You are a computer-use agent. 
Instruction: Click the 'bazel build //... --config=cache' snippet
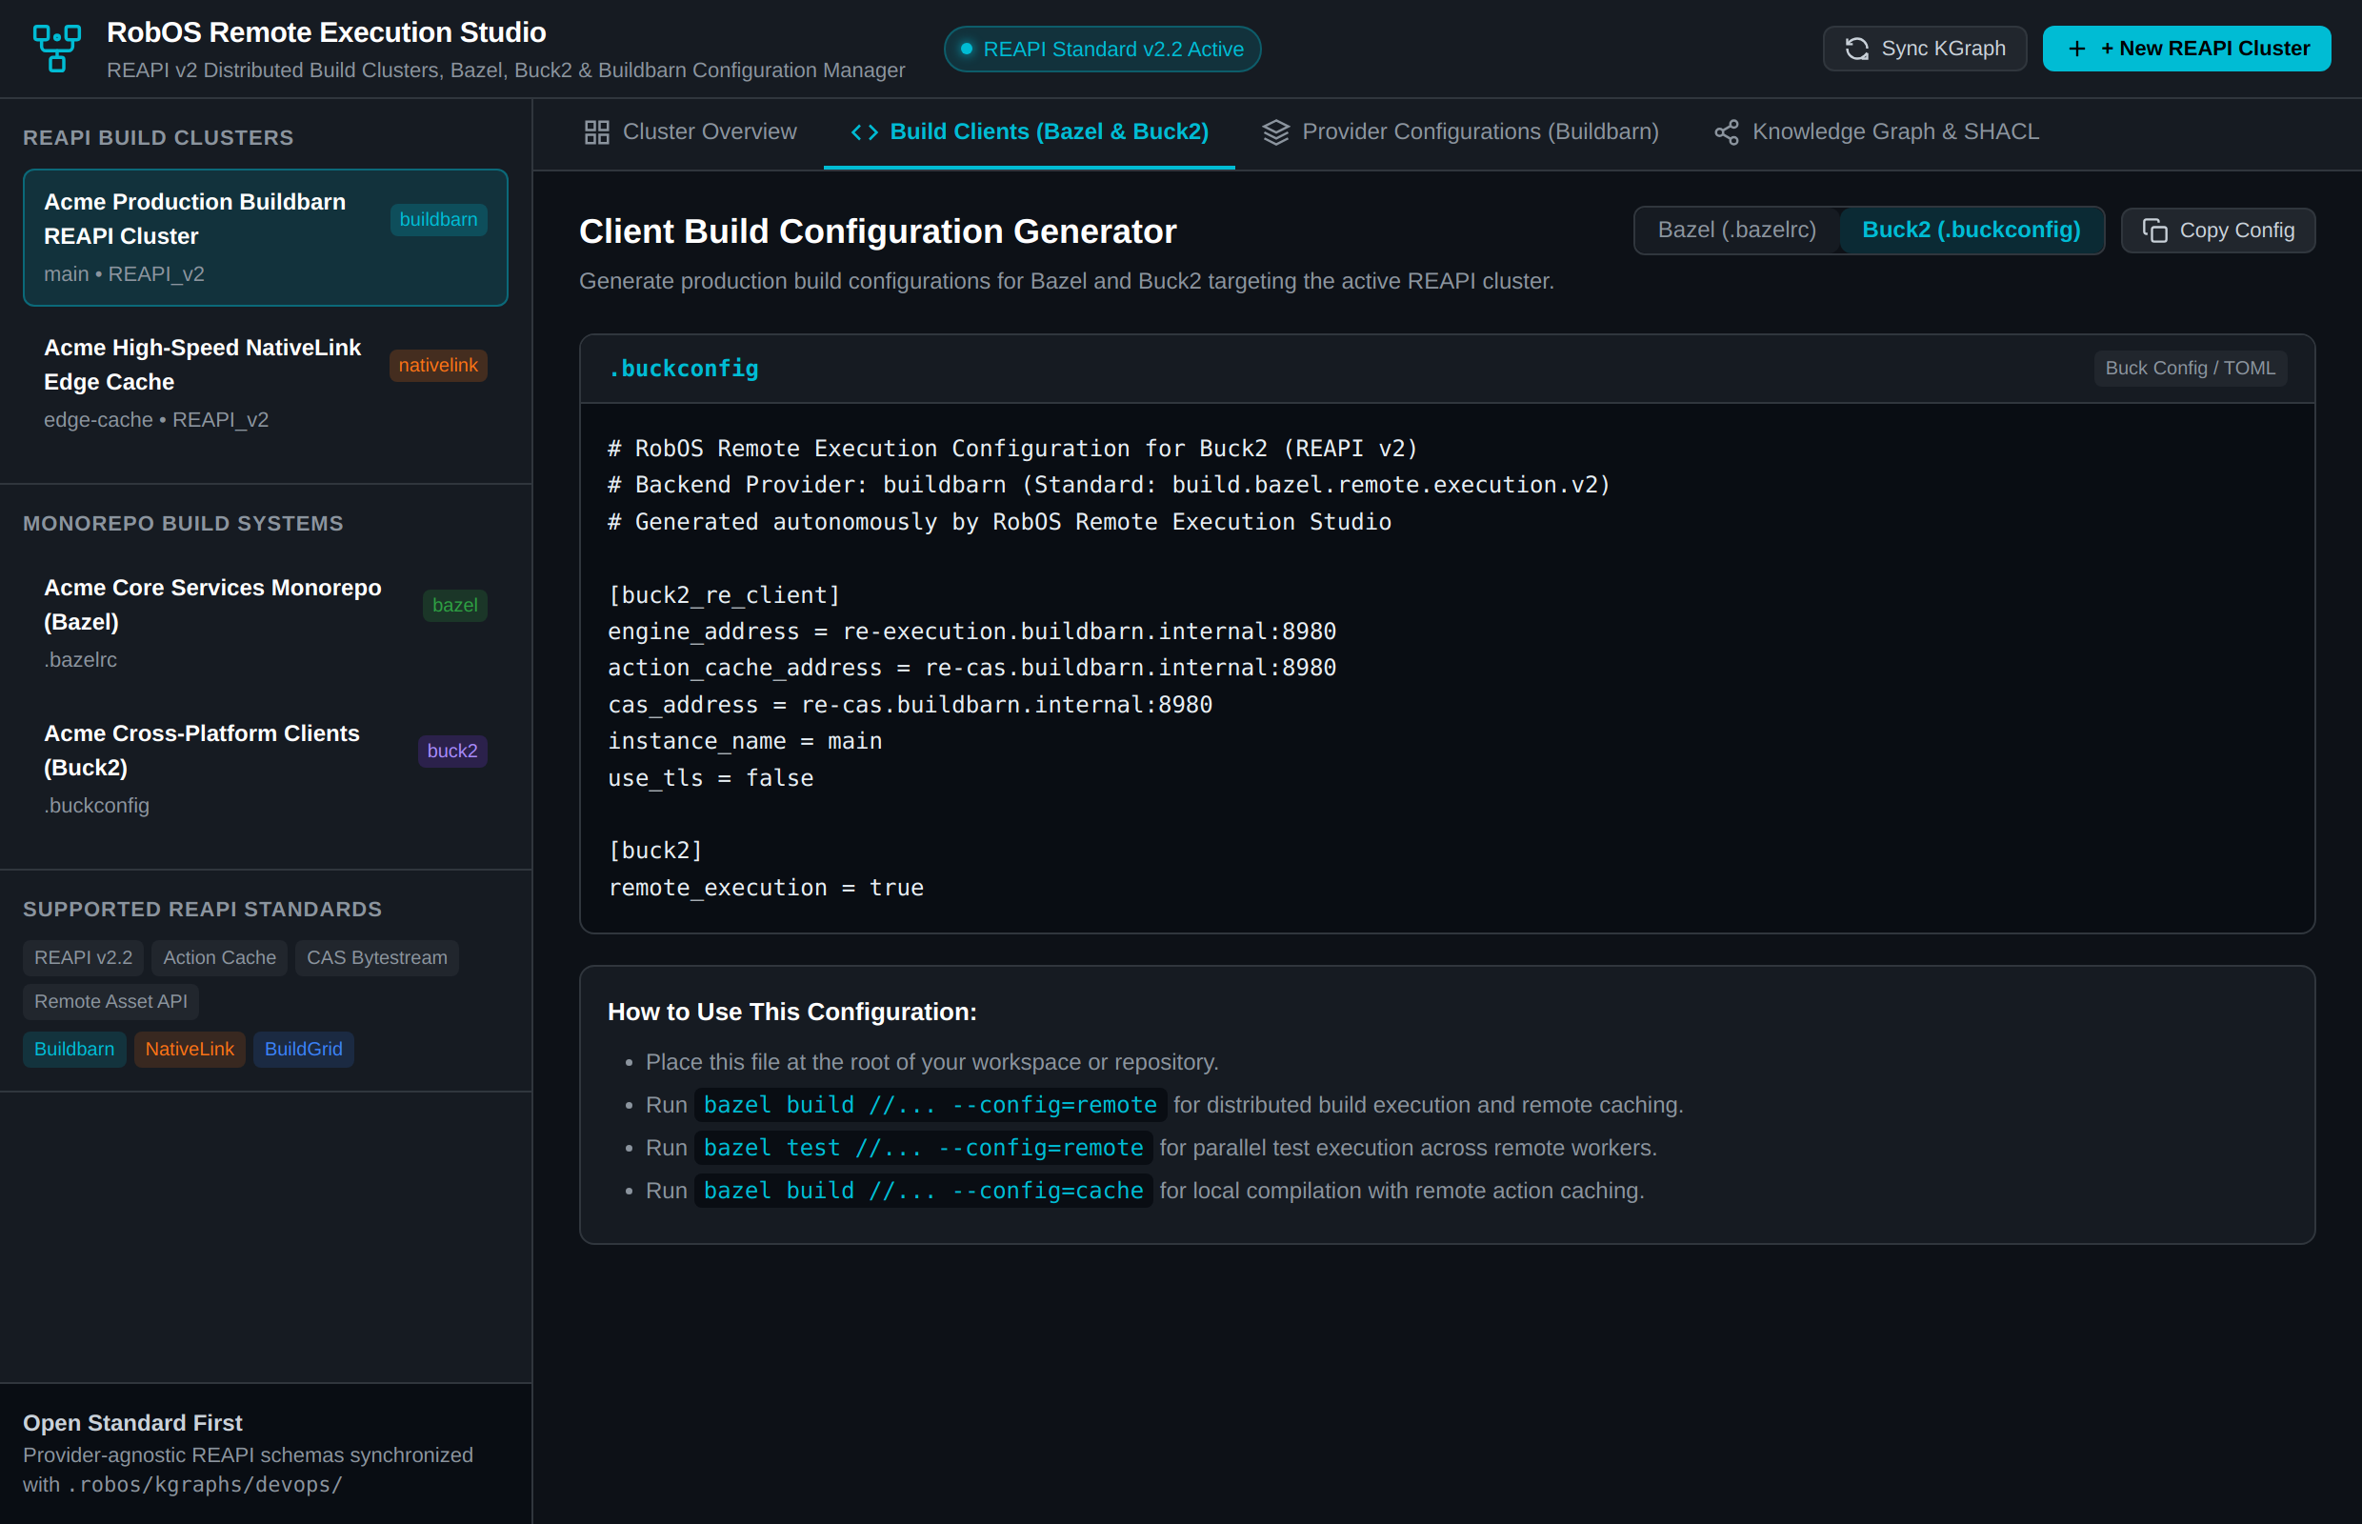coord(923,1191)
